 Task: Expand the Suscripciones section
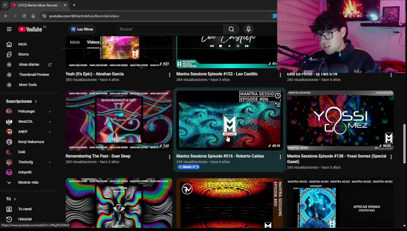coord(21,101)
